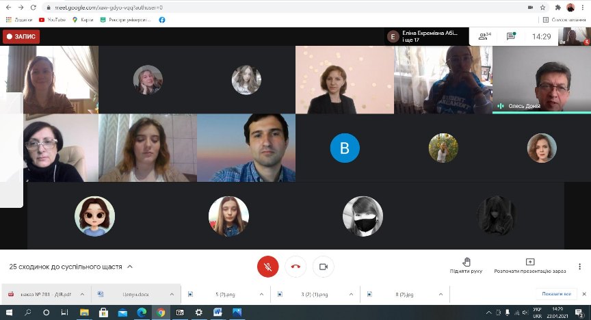This screenshot has height=320, width=591.
Task: Show hidden system tray icons
Action: 489,312
